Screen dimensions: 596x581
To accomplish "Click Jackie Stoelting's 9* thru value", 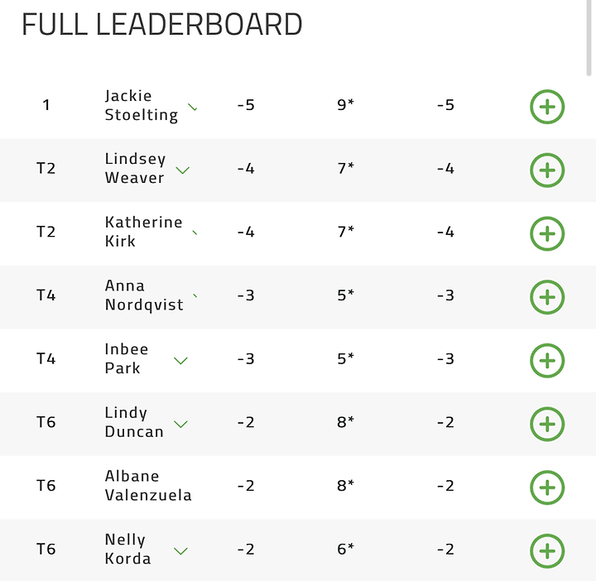I will pyautogui.click(x=345, y=104).
